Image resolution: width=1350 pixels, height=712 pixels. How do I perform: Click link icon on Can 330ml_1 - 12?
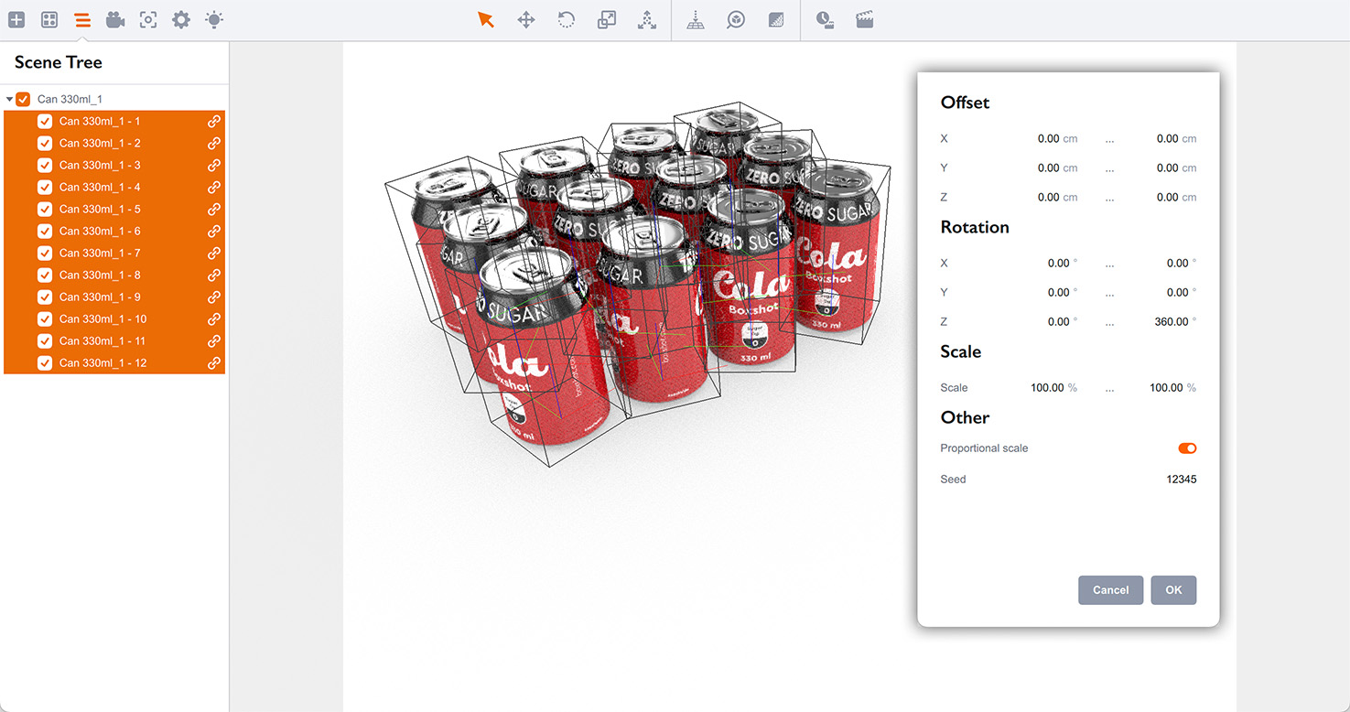214,362
